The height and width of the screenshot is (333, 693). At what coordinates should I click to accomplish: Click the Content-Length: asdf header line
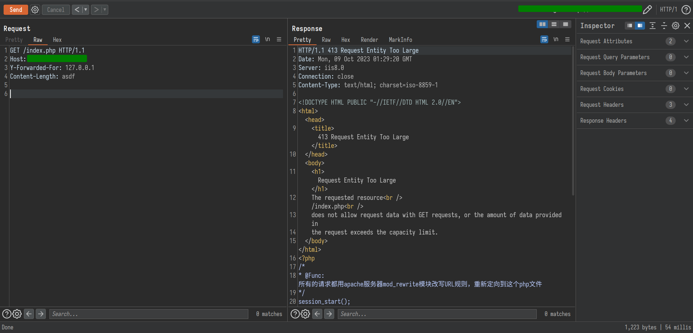click(x=43, y=76)
